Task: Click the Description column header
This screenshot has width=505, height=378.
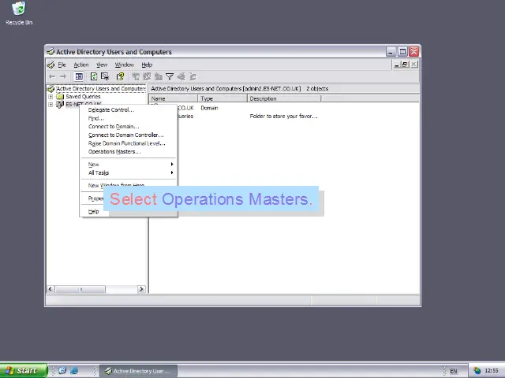Action: [284, 98]
